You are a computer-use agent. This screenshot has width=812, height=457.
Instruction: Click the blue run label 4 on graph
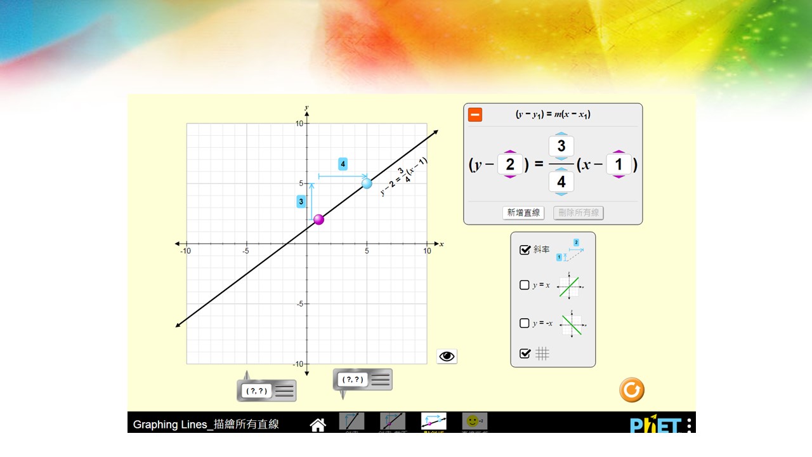coord(343,164)
